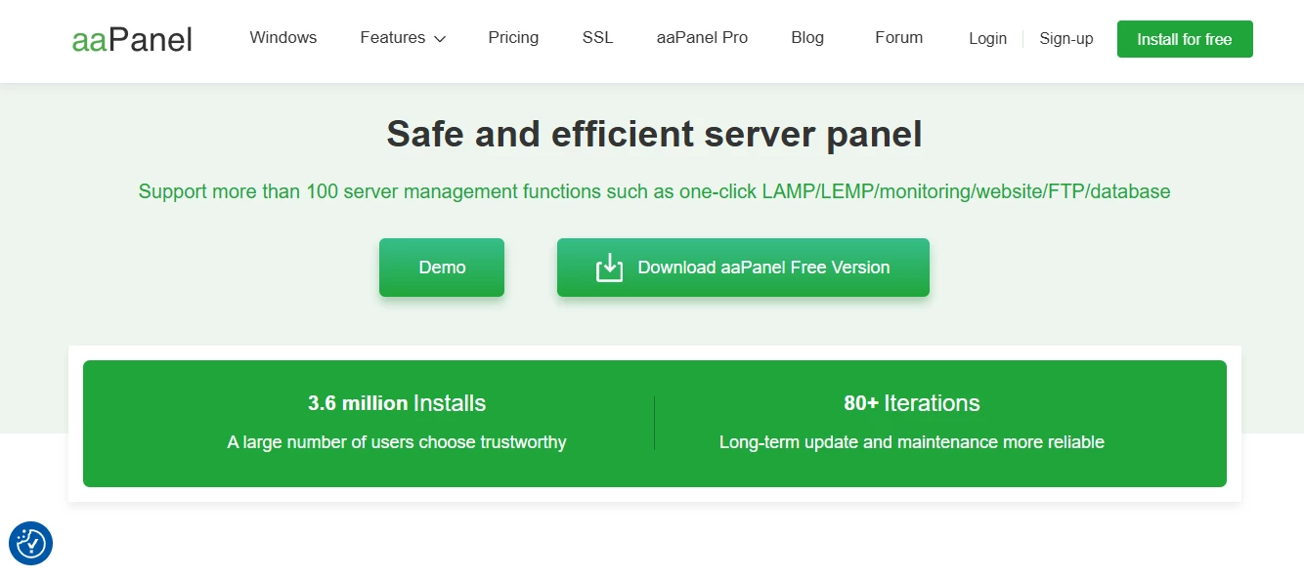Click the Sign-up link
This screenshot has height=577, width=1304.
pos(1065,39)
